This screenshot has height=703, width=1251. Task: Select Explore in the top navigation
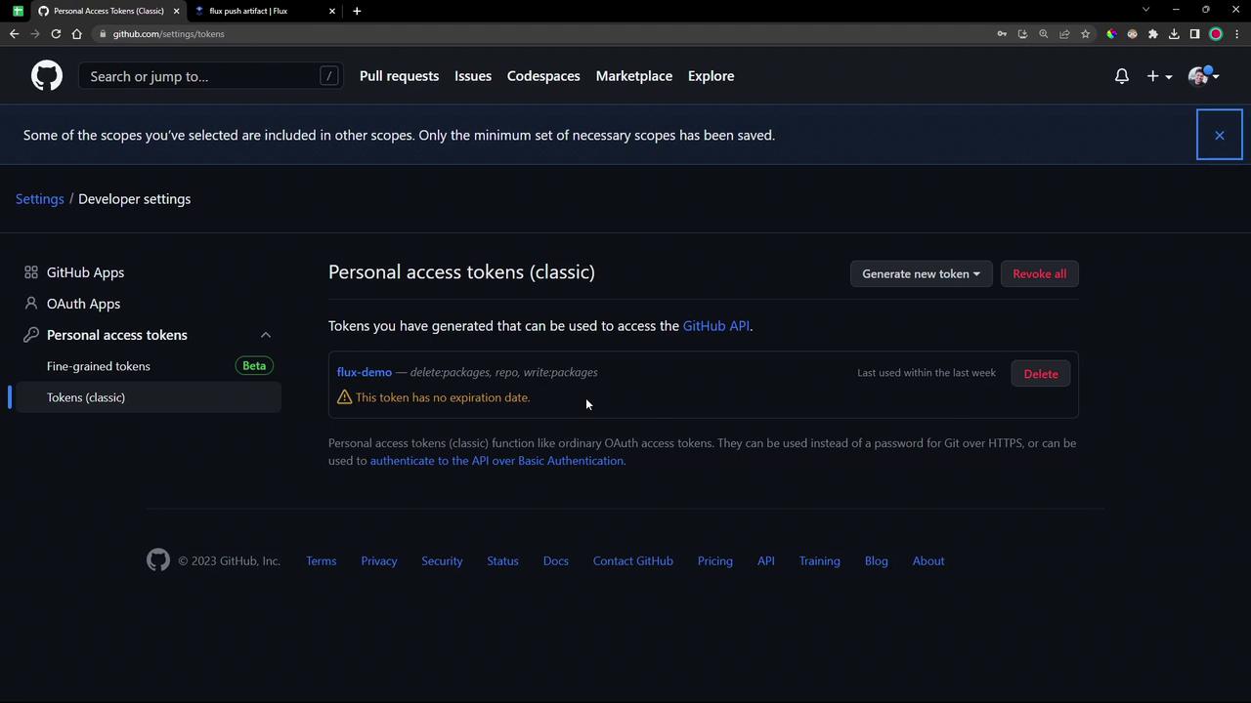pos(711,76)
